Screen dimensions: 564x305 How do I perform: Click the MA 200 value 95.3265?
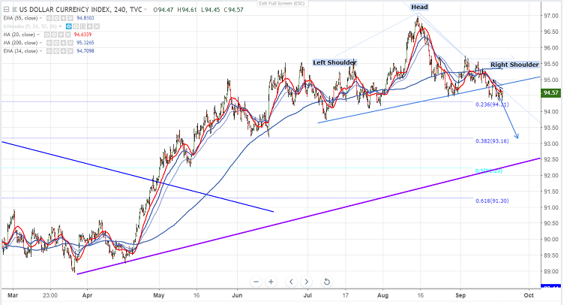(85, 43)
